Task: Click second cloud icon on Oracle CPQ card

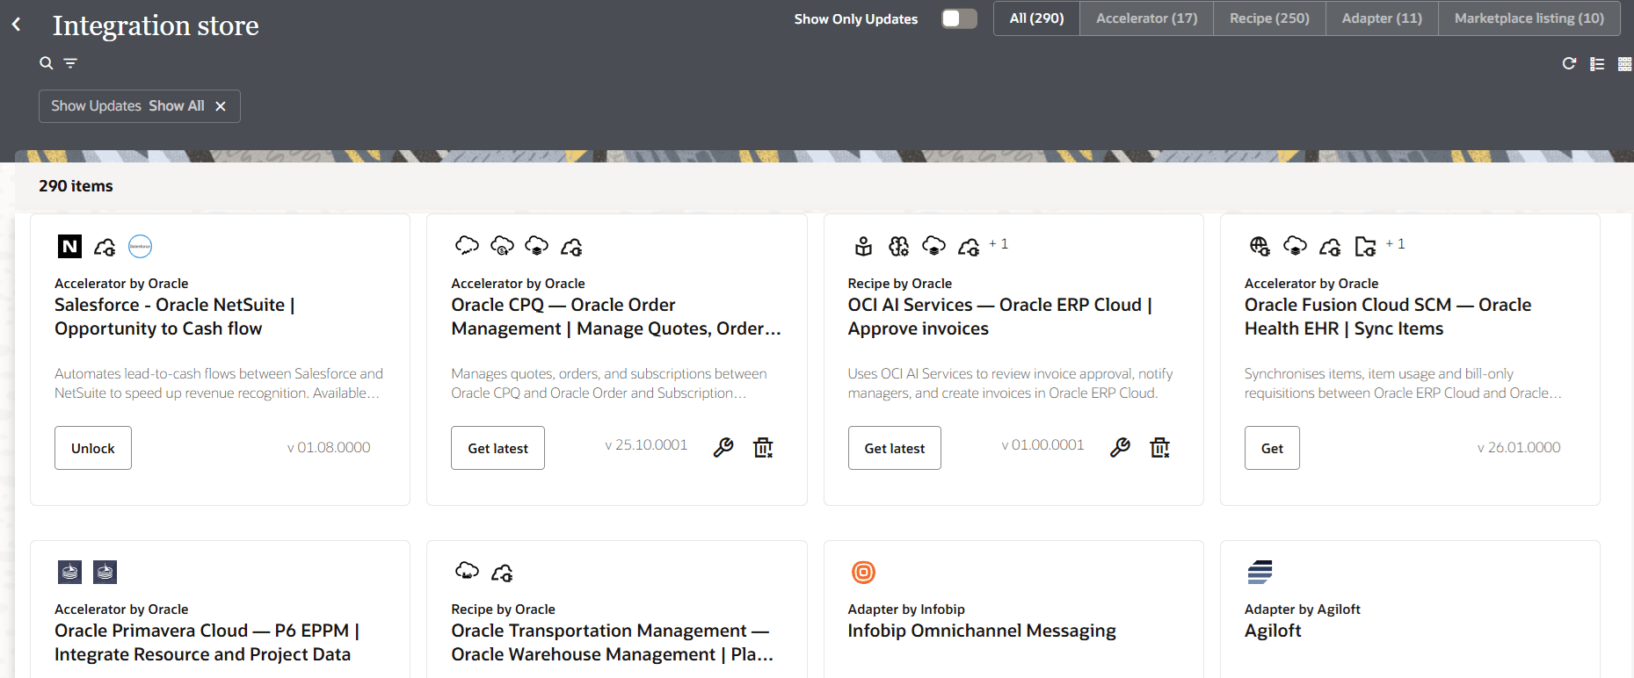Action: 502,246
